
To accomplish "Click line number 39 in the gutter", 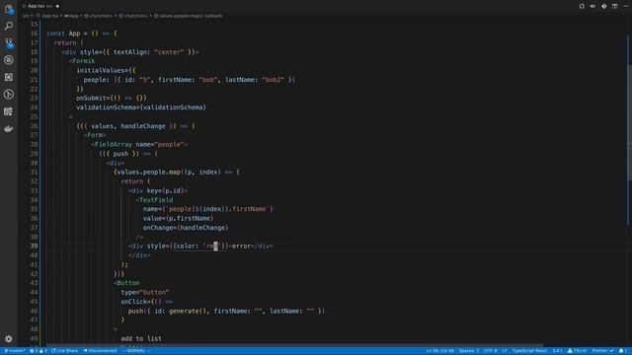I will [x=34, y=246].
